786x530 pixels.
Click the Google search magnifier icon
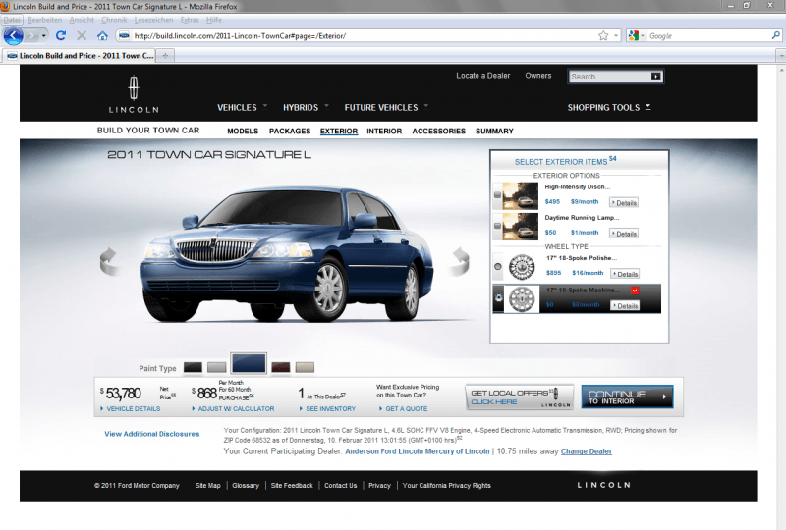[775, 35]
